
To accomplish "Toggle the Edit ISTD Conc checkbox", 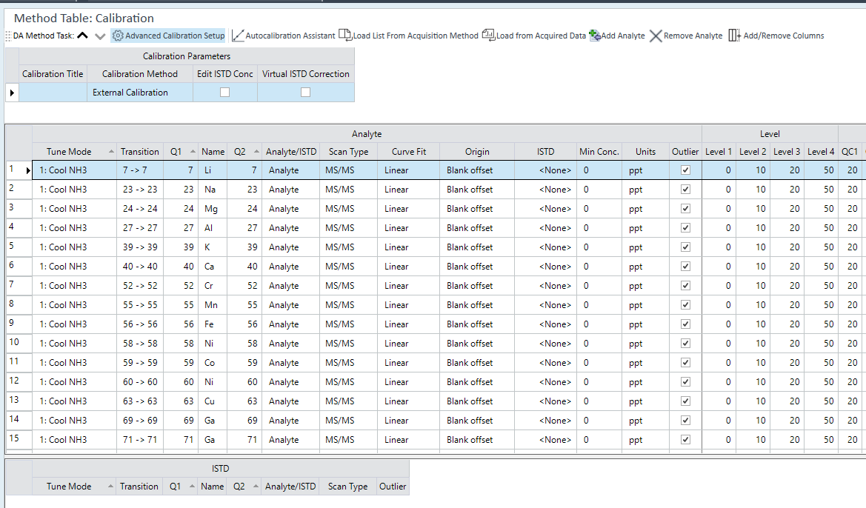I will [224, 93].
